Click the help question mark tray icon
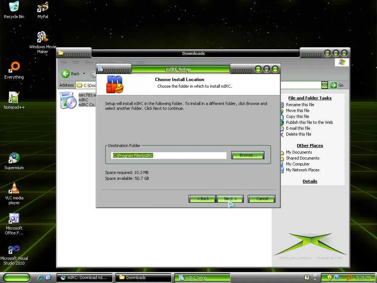Viewport: 377px width, 283px height. (x=307, y=277)
